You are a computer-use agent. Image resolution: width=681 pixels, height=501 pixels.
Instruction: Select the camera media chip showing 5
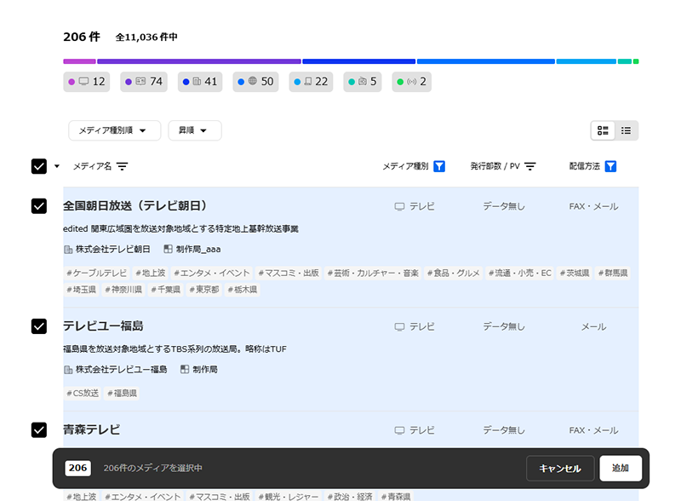point(362,82)
